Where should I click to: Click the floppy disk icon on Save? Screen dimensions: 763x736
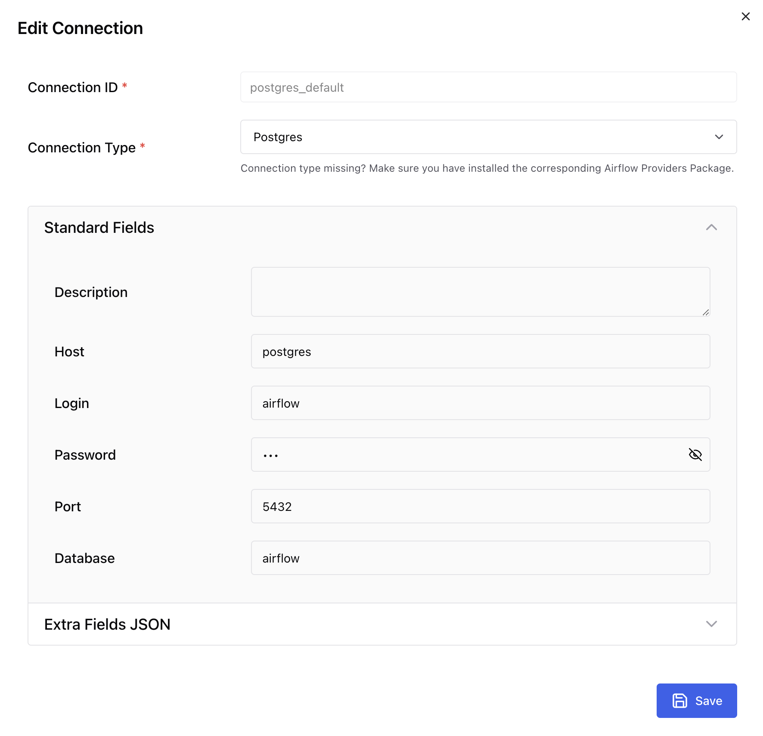(680, 701)
